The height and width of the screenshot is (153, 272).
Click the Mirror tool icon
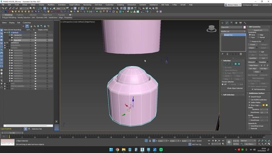click(114, 8)
